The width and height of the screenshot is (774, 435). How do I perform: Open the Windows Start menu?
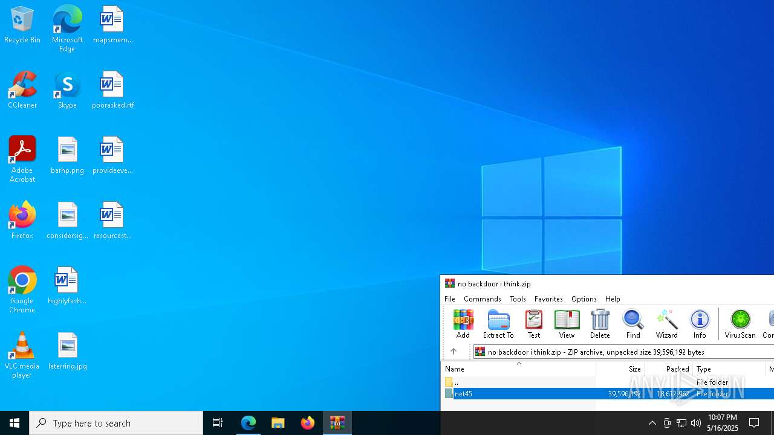click(15, 423)
